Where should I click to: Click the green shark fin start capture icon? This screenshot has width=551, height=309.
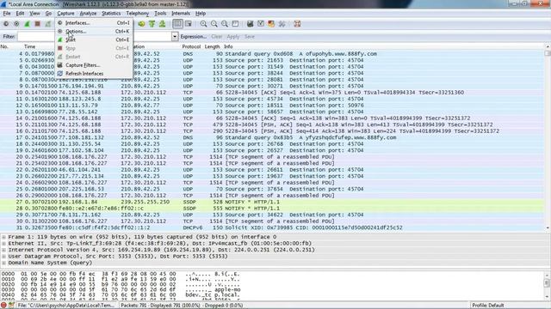[27, 24]
